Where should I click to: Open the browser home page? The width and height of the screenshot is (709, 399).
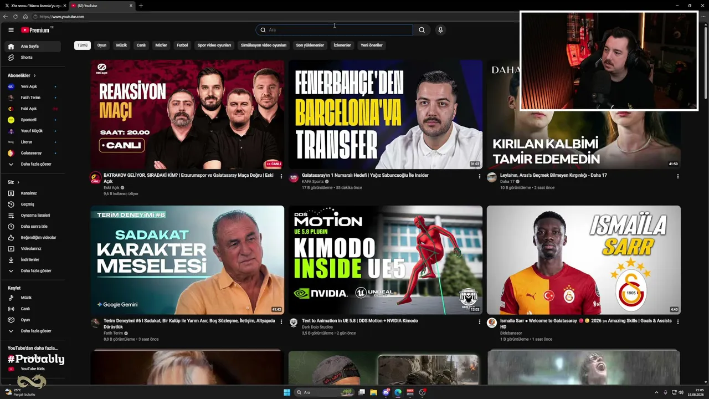(x=25, y=17)
